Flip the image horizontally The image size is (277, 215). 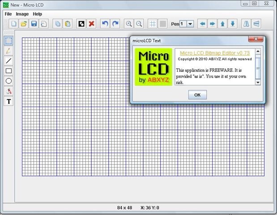coord(246,24)
